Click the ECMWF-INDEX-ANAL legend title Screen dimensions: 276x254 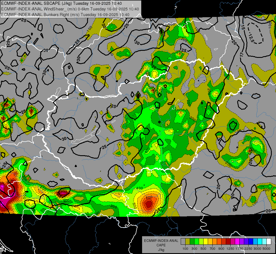point(161,241)
